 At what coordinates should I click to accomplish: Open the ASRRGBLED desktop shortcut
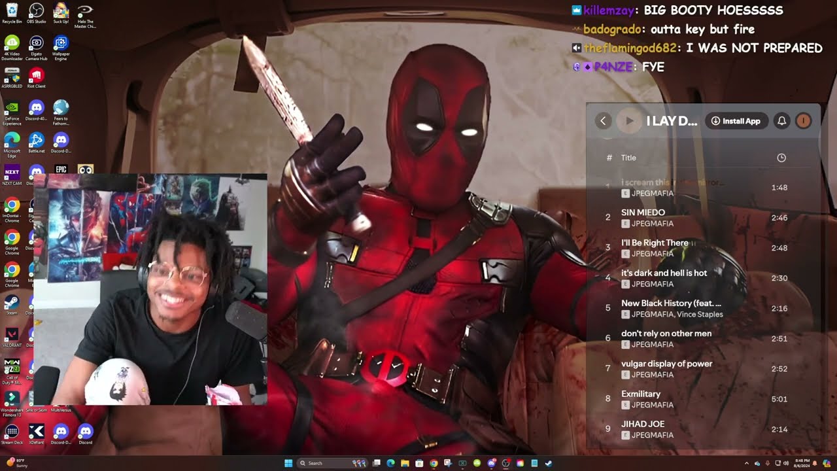[x=12, y=78]
